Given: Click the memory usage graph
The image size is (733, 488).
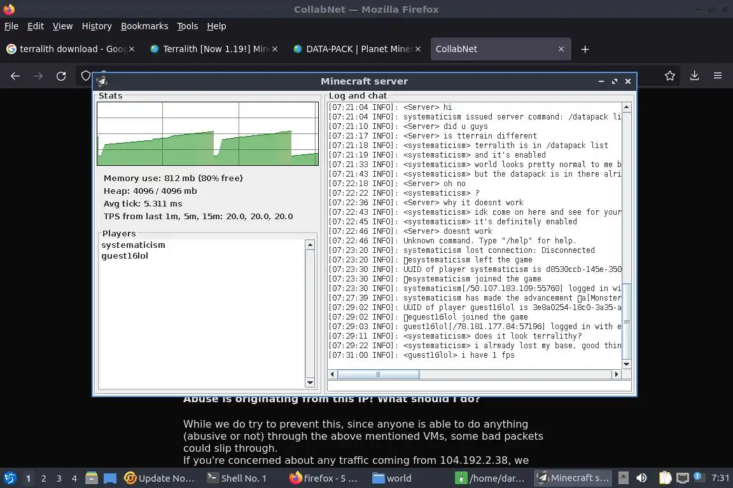Looking at the screenshot, I should 207,133.
